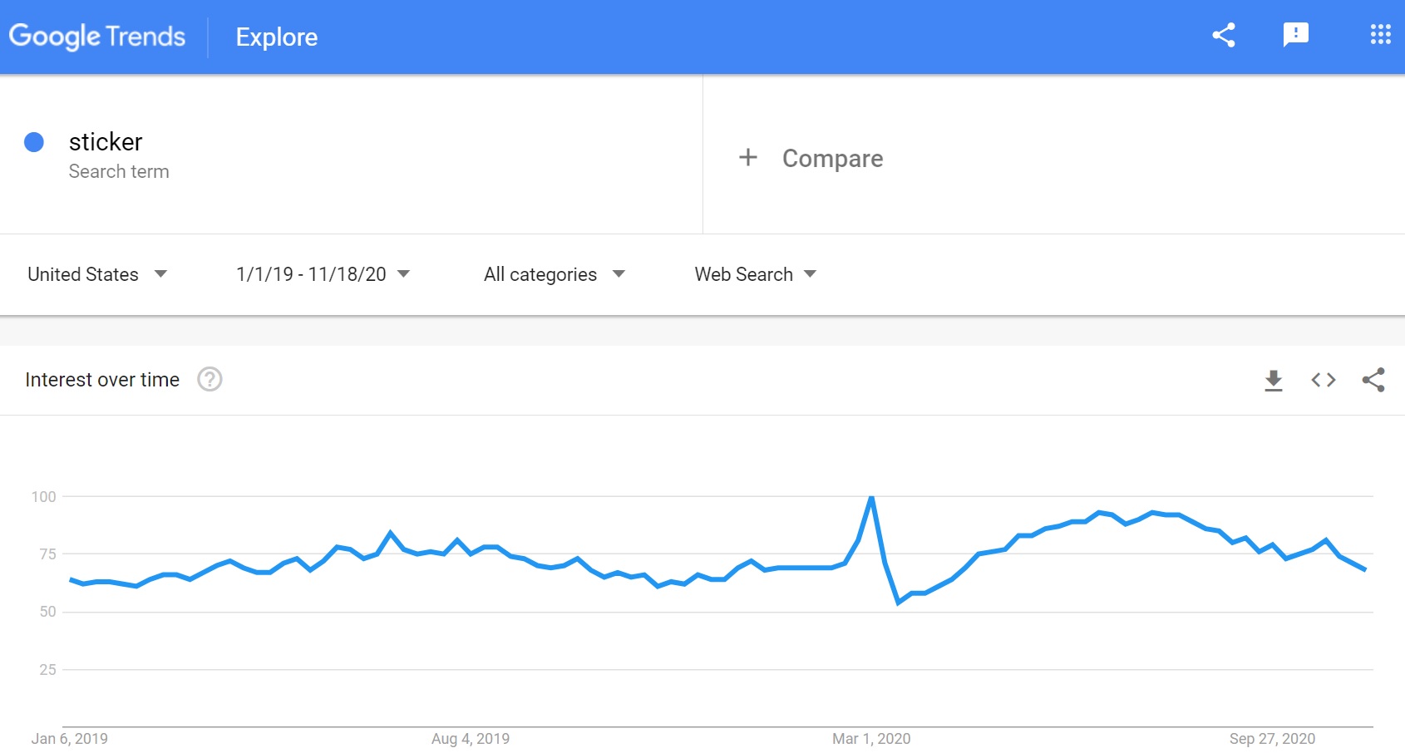Viewport: 1405px width, 753px height.
Task: Download the Interest over time CSV
Action: click(1273, 381)
